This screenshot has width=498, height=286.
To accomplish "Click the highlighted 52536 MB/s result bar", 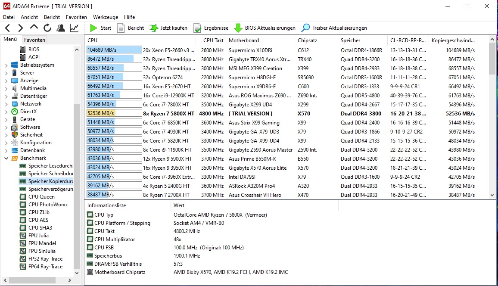I will tap(114, 113).
